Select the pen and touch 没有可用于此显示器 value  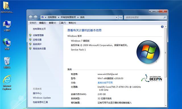pos(115,103)
